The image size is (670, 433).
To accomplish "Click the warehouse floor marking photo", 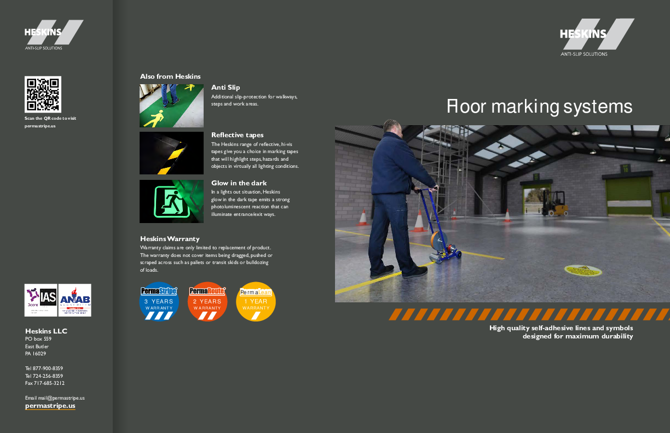I will [x=502, y=214].
